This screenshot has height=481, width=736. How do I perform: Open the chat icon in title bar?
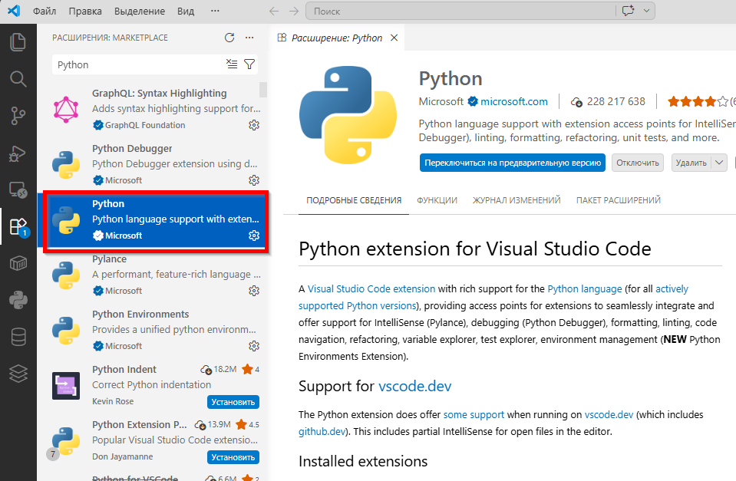628,11
